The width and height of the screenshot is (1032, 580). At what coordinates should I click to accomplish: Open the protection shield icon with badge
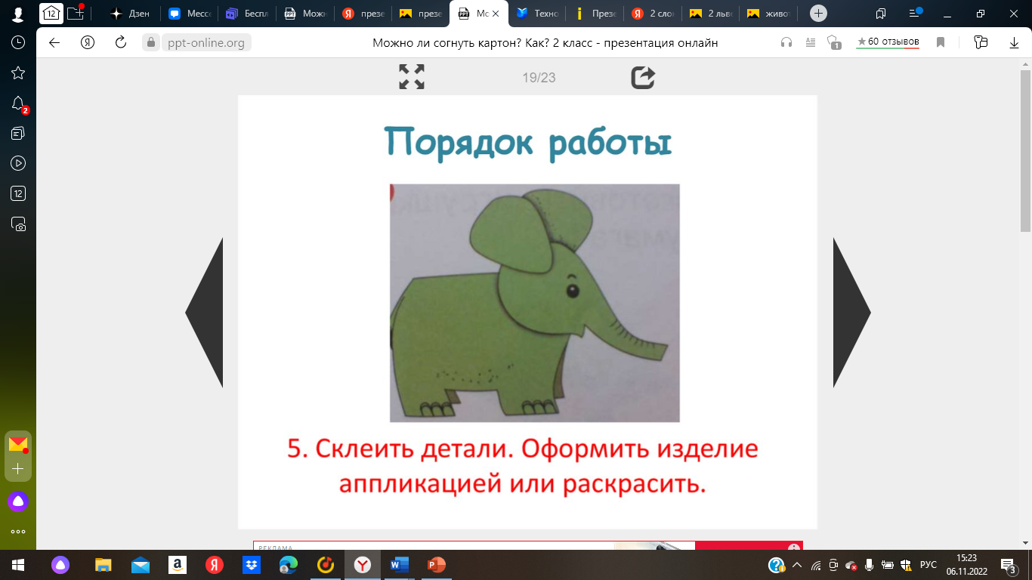834,42
